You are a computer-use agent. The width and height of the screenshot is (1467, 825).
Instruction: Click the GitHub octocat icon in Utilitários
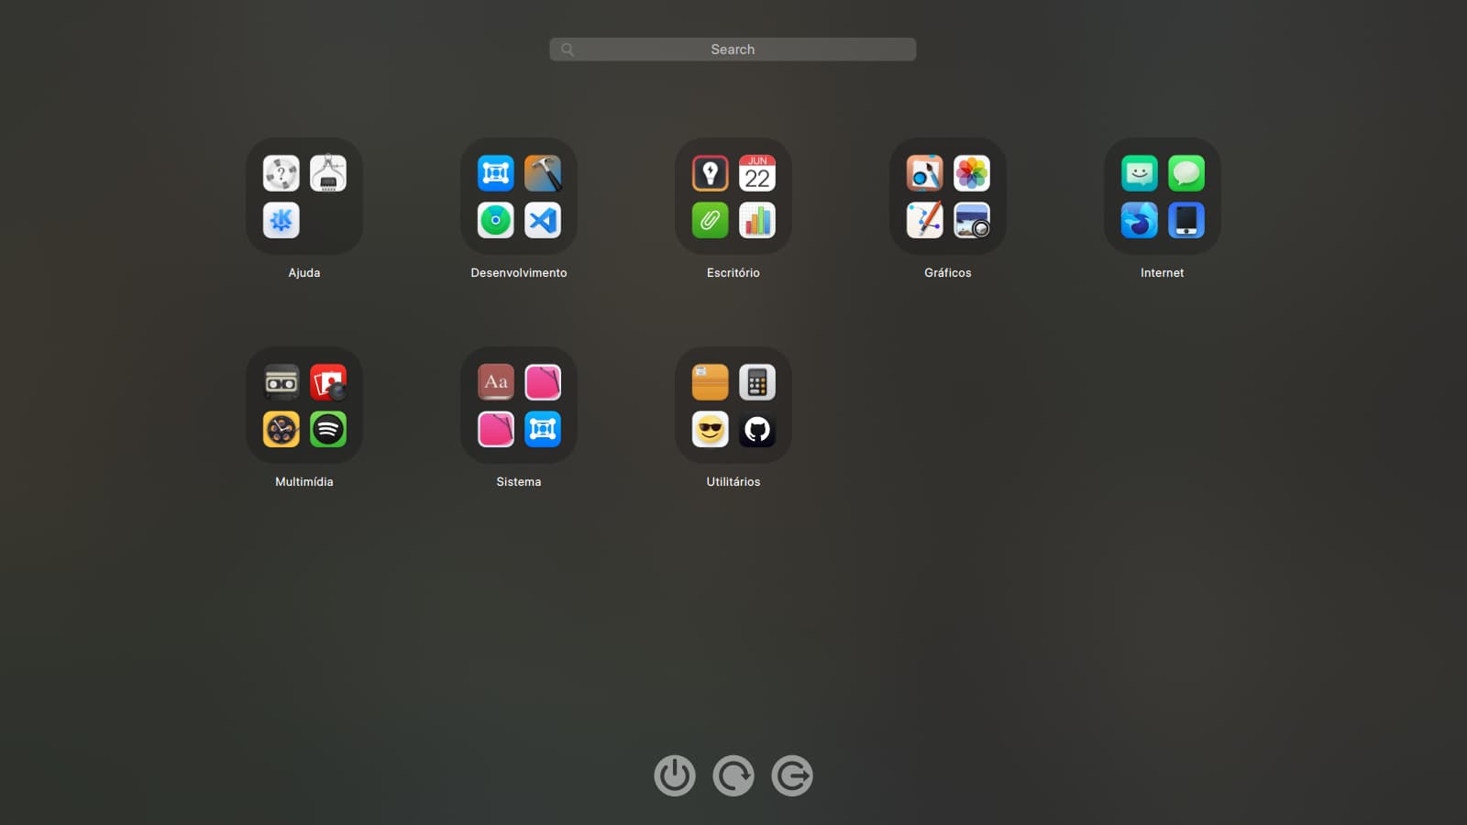[757, 429]
